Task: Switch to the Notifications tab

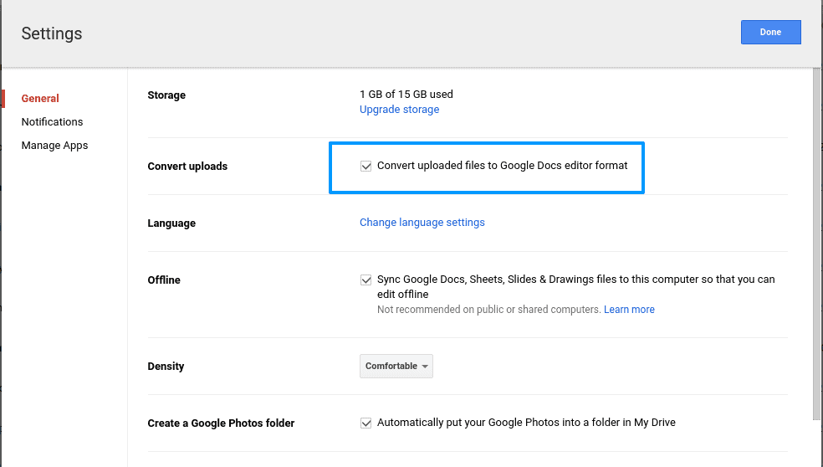Action: pyautogui.click(x=52, y=122)
